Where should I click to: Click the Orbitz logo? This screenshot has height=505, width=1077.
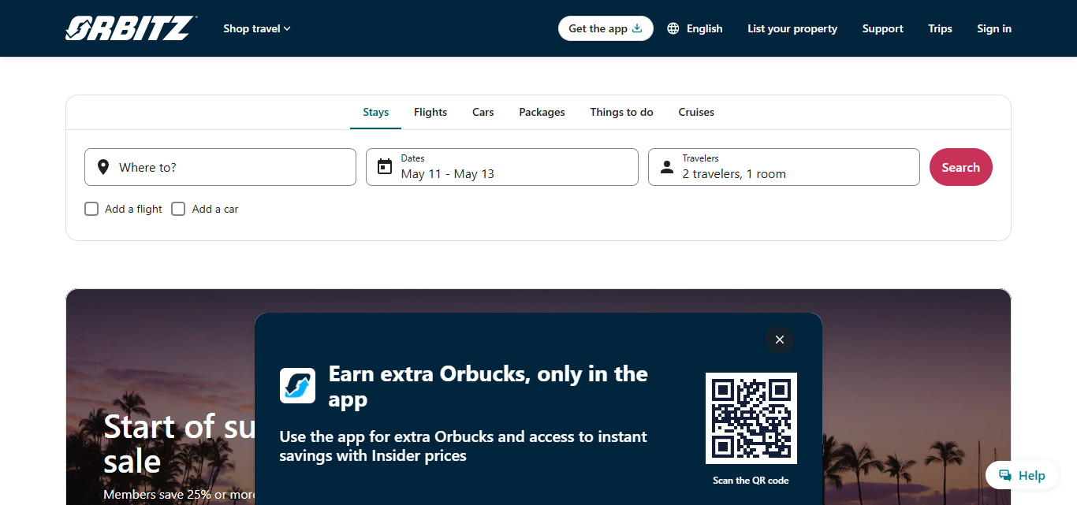click(131, 28)
